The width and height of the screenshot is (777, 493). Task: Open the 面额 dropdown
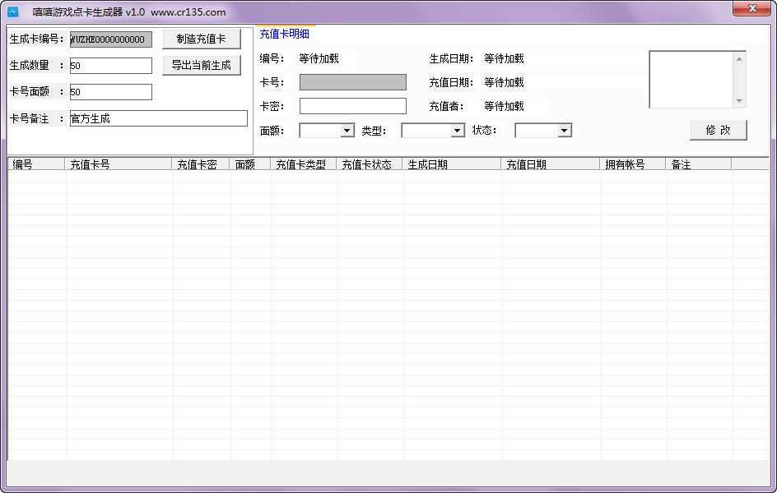[347, 131]
